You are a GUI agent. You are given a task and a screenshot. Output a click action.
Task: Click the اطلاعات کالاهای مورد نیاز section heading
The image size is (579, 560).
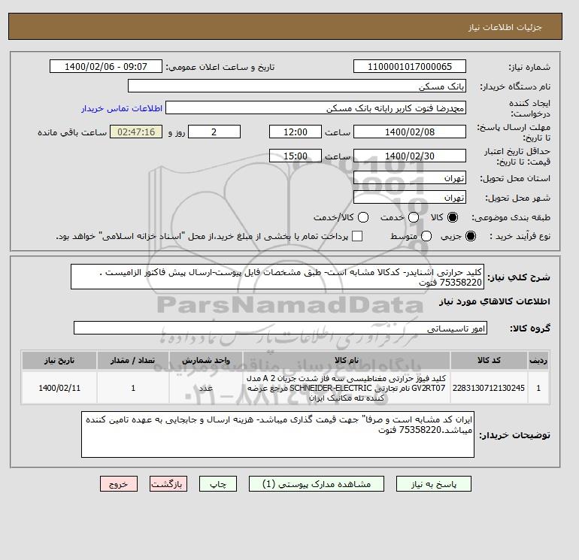[x=495, y=301]
